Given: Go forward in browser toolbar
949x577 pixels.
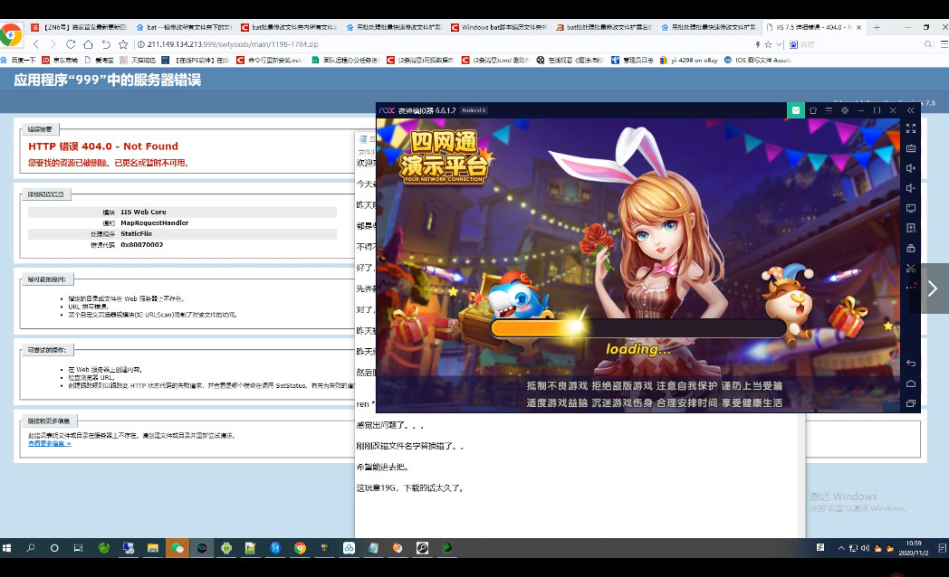Looking at the screenshot, I should pos(53,44).
